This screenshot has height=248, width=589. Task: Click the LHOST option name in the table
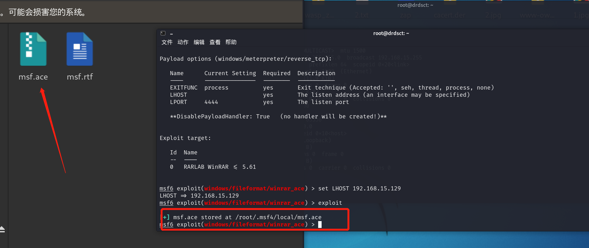click(x=178, y=95)
